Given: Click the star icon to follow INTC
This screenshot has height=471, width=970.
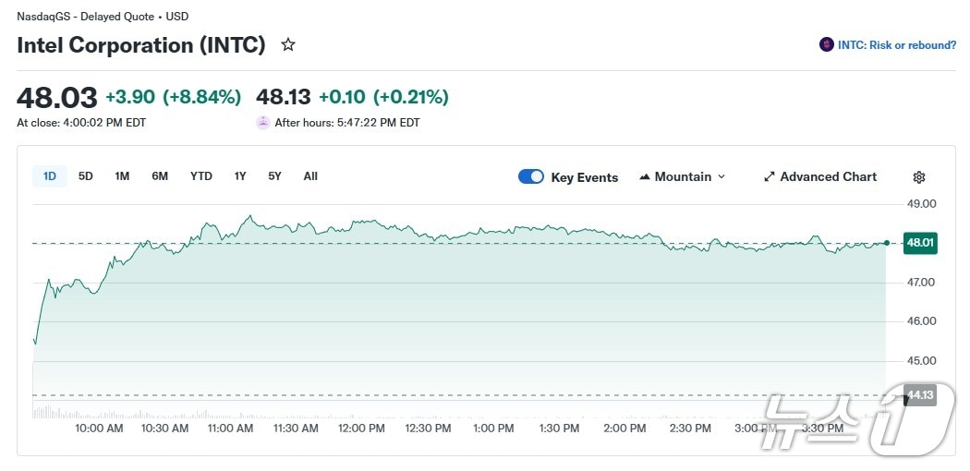Looking at the screenshot, I should click(x=288, y=44).
